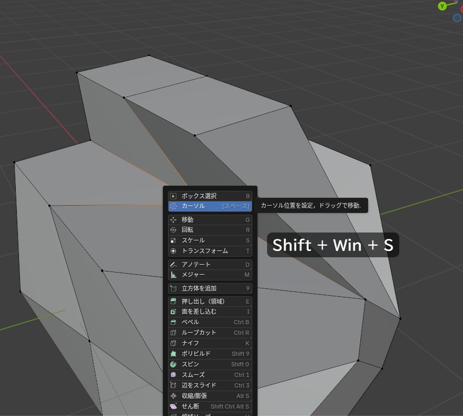Image resolution: width=463 pixels, height=416 pixels.
Task: Click the 回転 (Rotate) tool icon
Action: coord(173,230)
